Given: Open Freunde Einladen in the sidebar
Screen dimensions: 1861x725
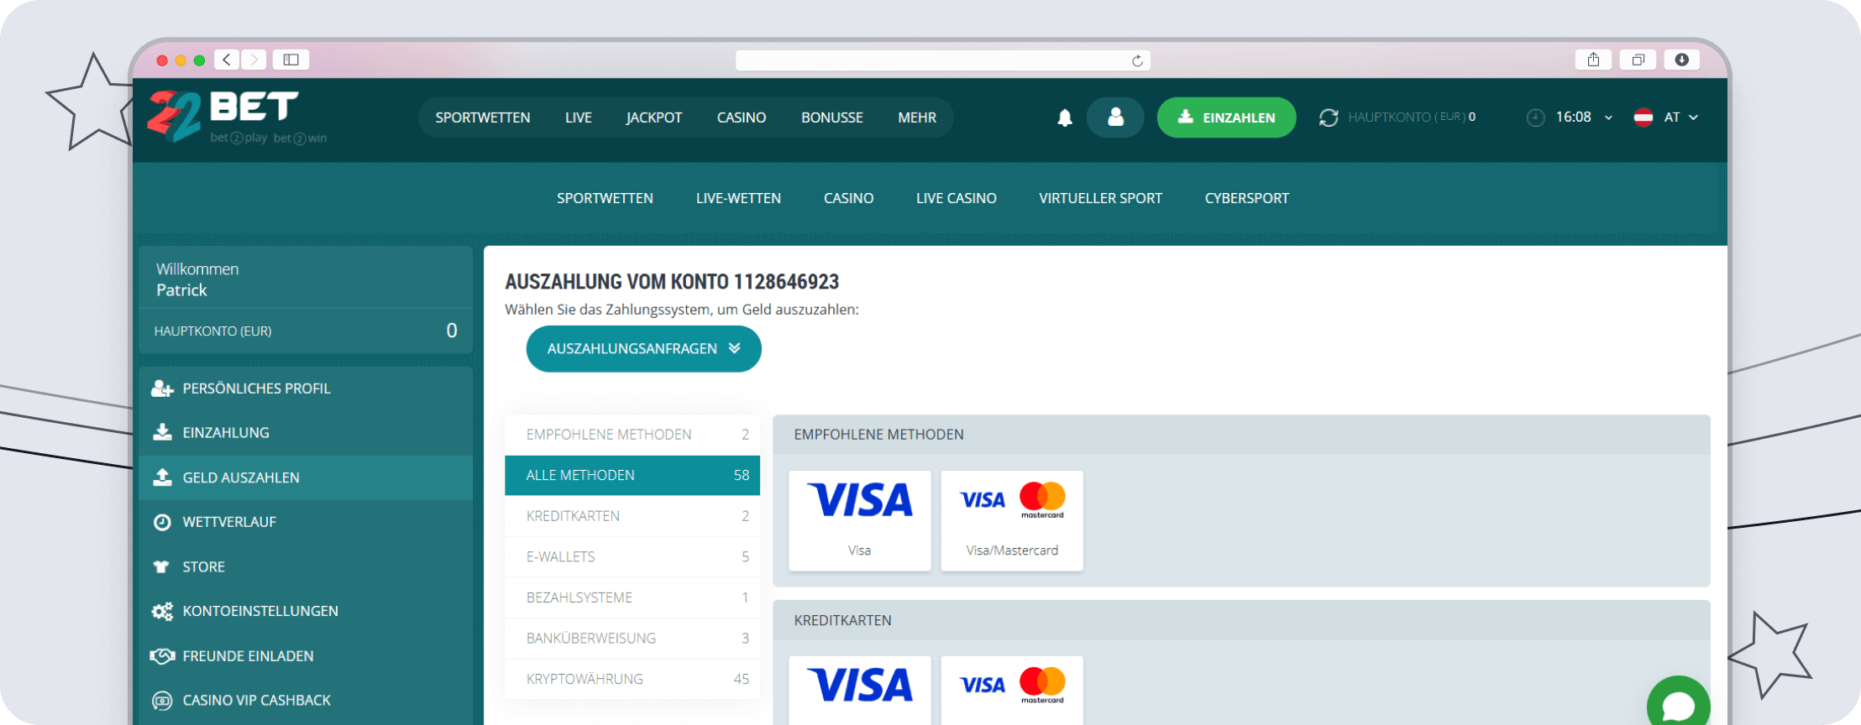Looking at the screenshot, I should pos(306,655).
